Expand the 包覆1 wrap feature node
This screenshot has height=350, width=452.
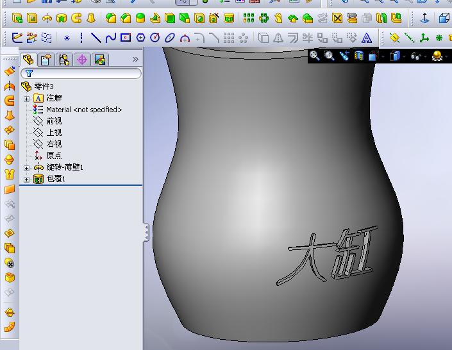click(x=26, y=179)
